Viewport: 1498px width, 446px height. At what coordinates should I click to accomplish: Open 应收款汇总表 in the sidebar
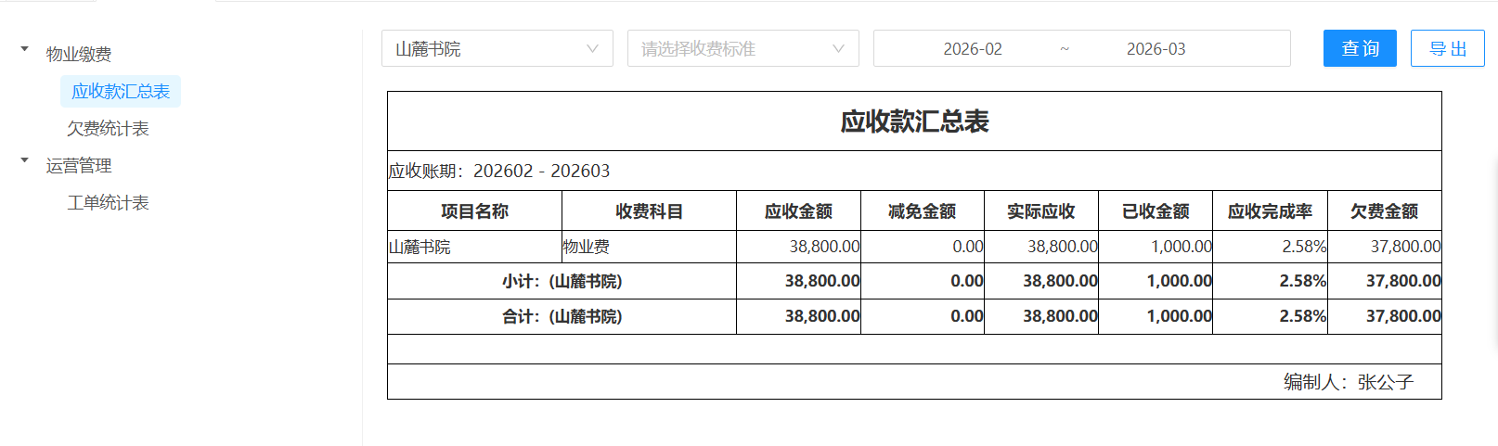pos(121,92)
